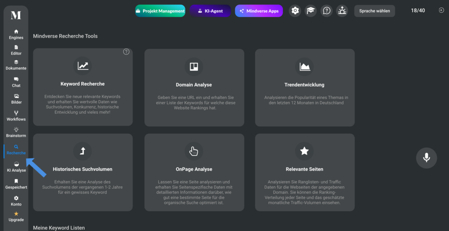Open Relevante Seiten tool title
449x231 pixels.
click(304, 170)
